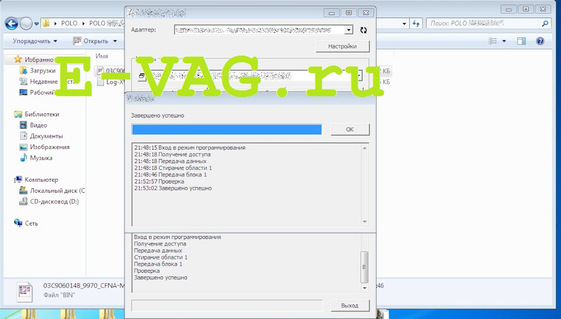
Task: Open the Упорядочить menu in Explorer
Action: [x=35, y=41]
